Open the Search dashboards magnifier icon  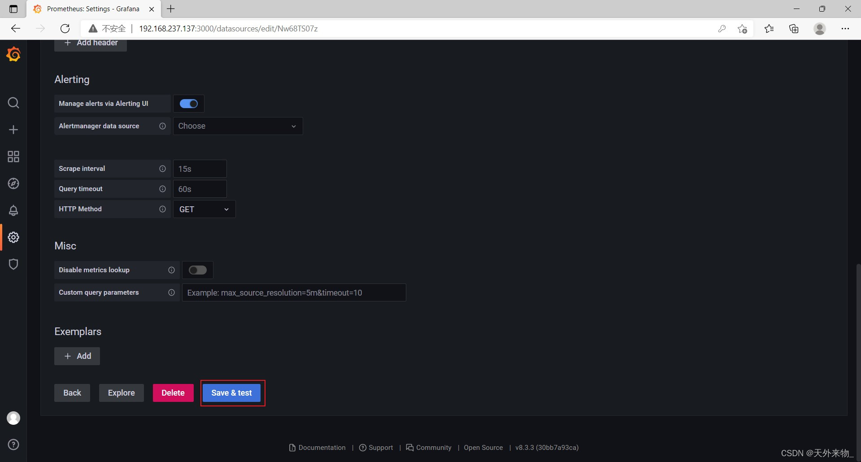pyautogui.click(x=13, y=103)
